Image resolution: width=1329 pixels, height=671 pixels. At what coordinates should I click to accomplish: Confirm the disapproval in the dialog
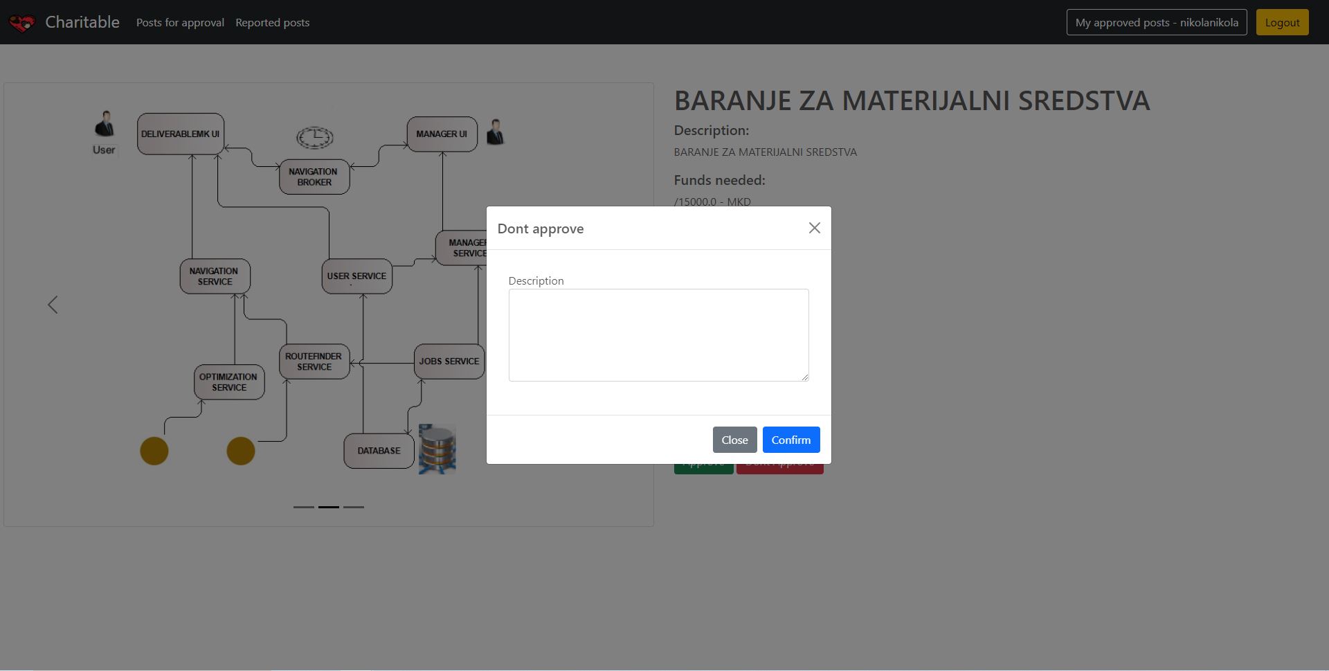tap(790, 440)
